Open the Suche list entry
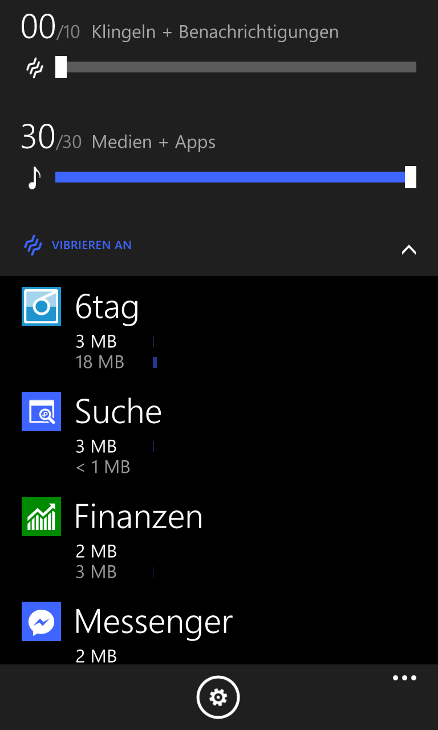 (x=119, y=412)
